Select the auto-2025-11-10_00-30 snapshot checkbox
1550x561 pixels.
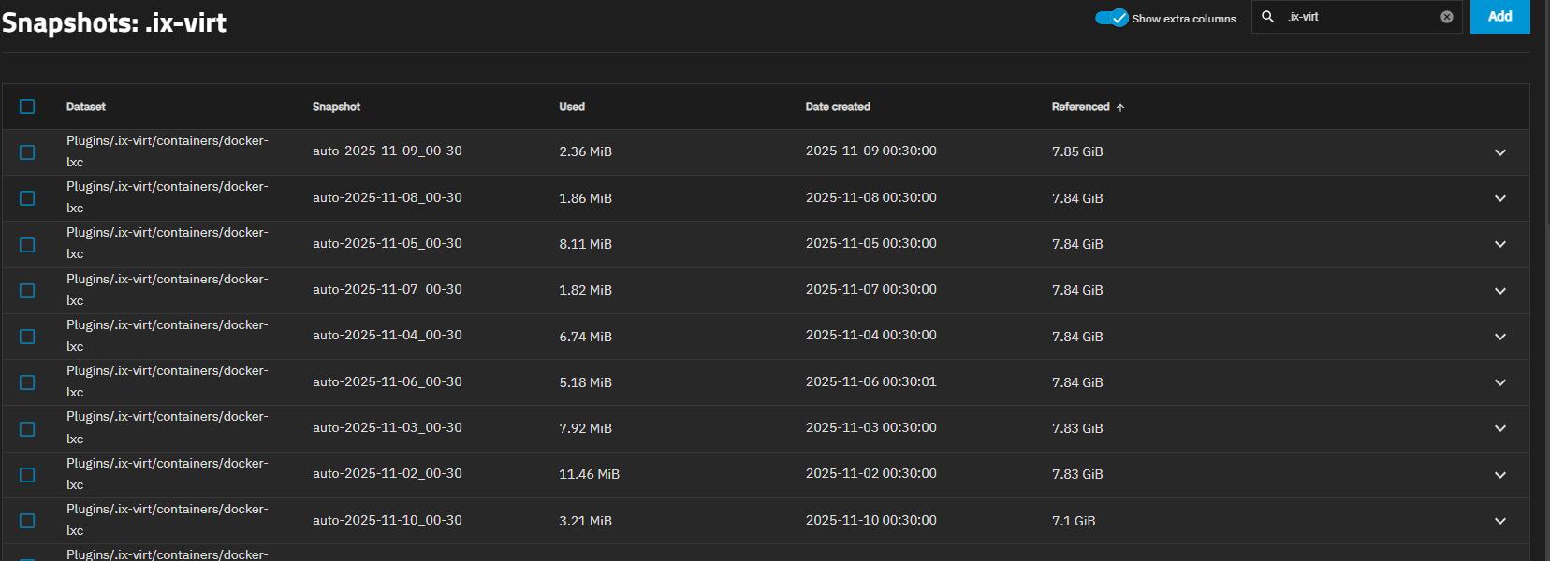pos(27,521)
